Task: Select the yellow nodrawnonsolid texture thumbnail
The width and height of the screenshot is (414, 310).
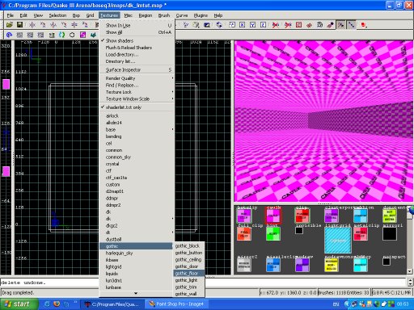Action: (332, 265)
